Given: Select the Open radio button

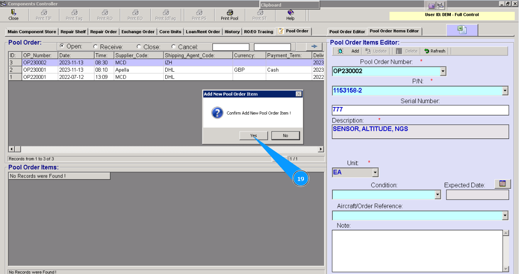Looking at the screenshot, I should [62, 46].
